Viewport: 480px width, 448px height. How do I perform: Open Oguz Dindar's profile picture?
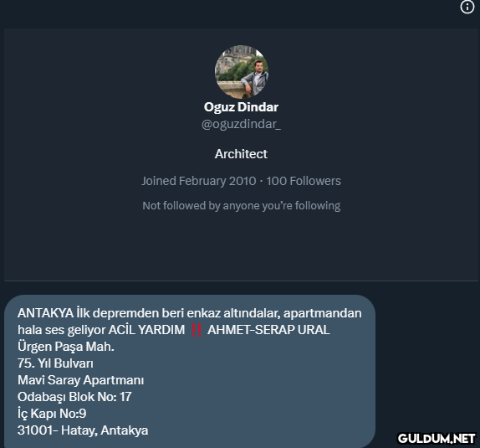pos(241,72)
